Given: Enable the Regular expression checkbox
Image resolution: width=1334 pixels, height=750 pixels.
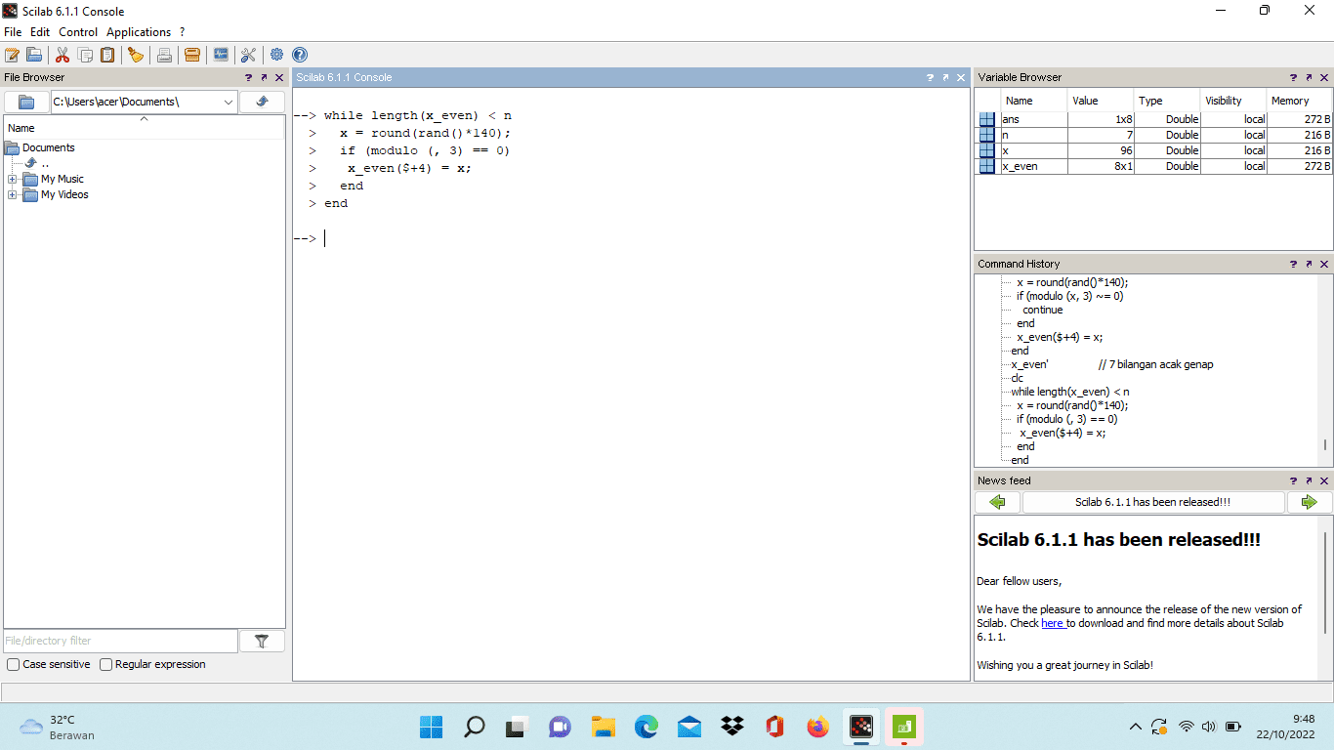Looking at the screenshot, I should click(x=105, y=664).
